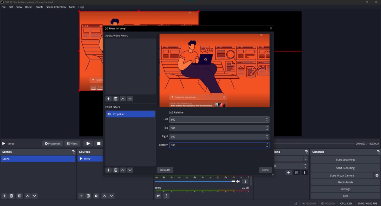
Task: Move Crop/Pad filter up with arrow icon
Action: click(123, 170)
